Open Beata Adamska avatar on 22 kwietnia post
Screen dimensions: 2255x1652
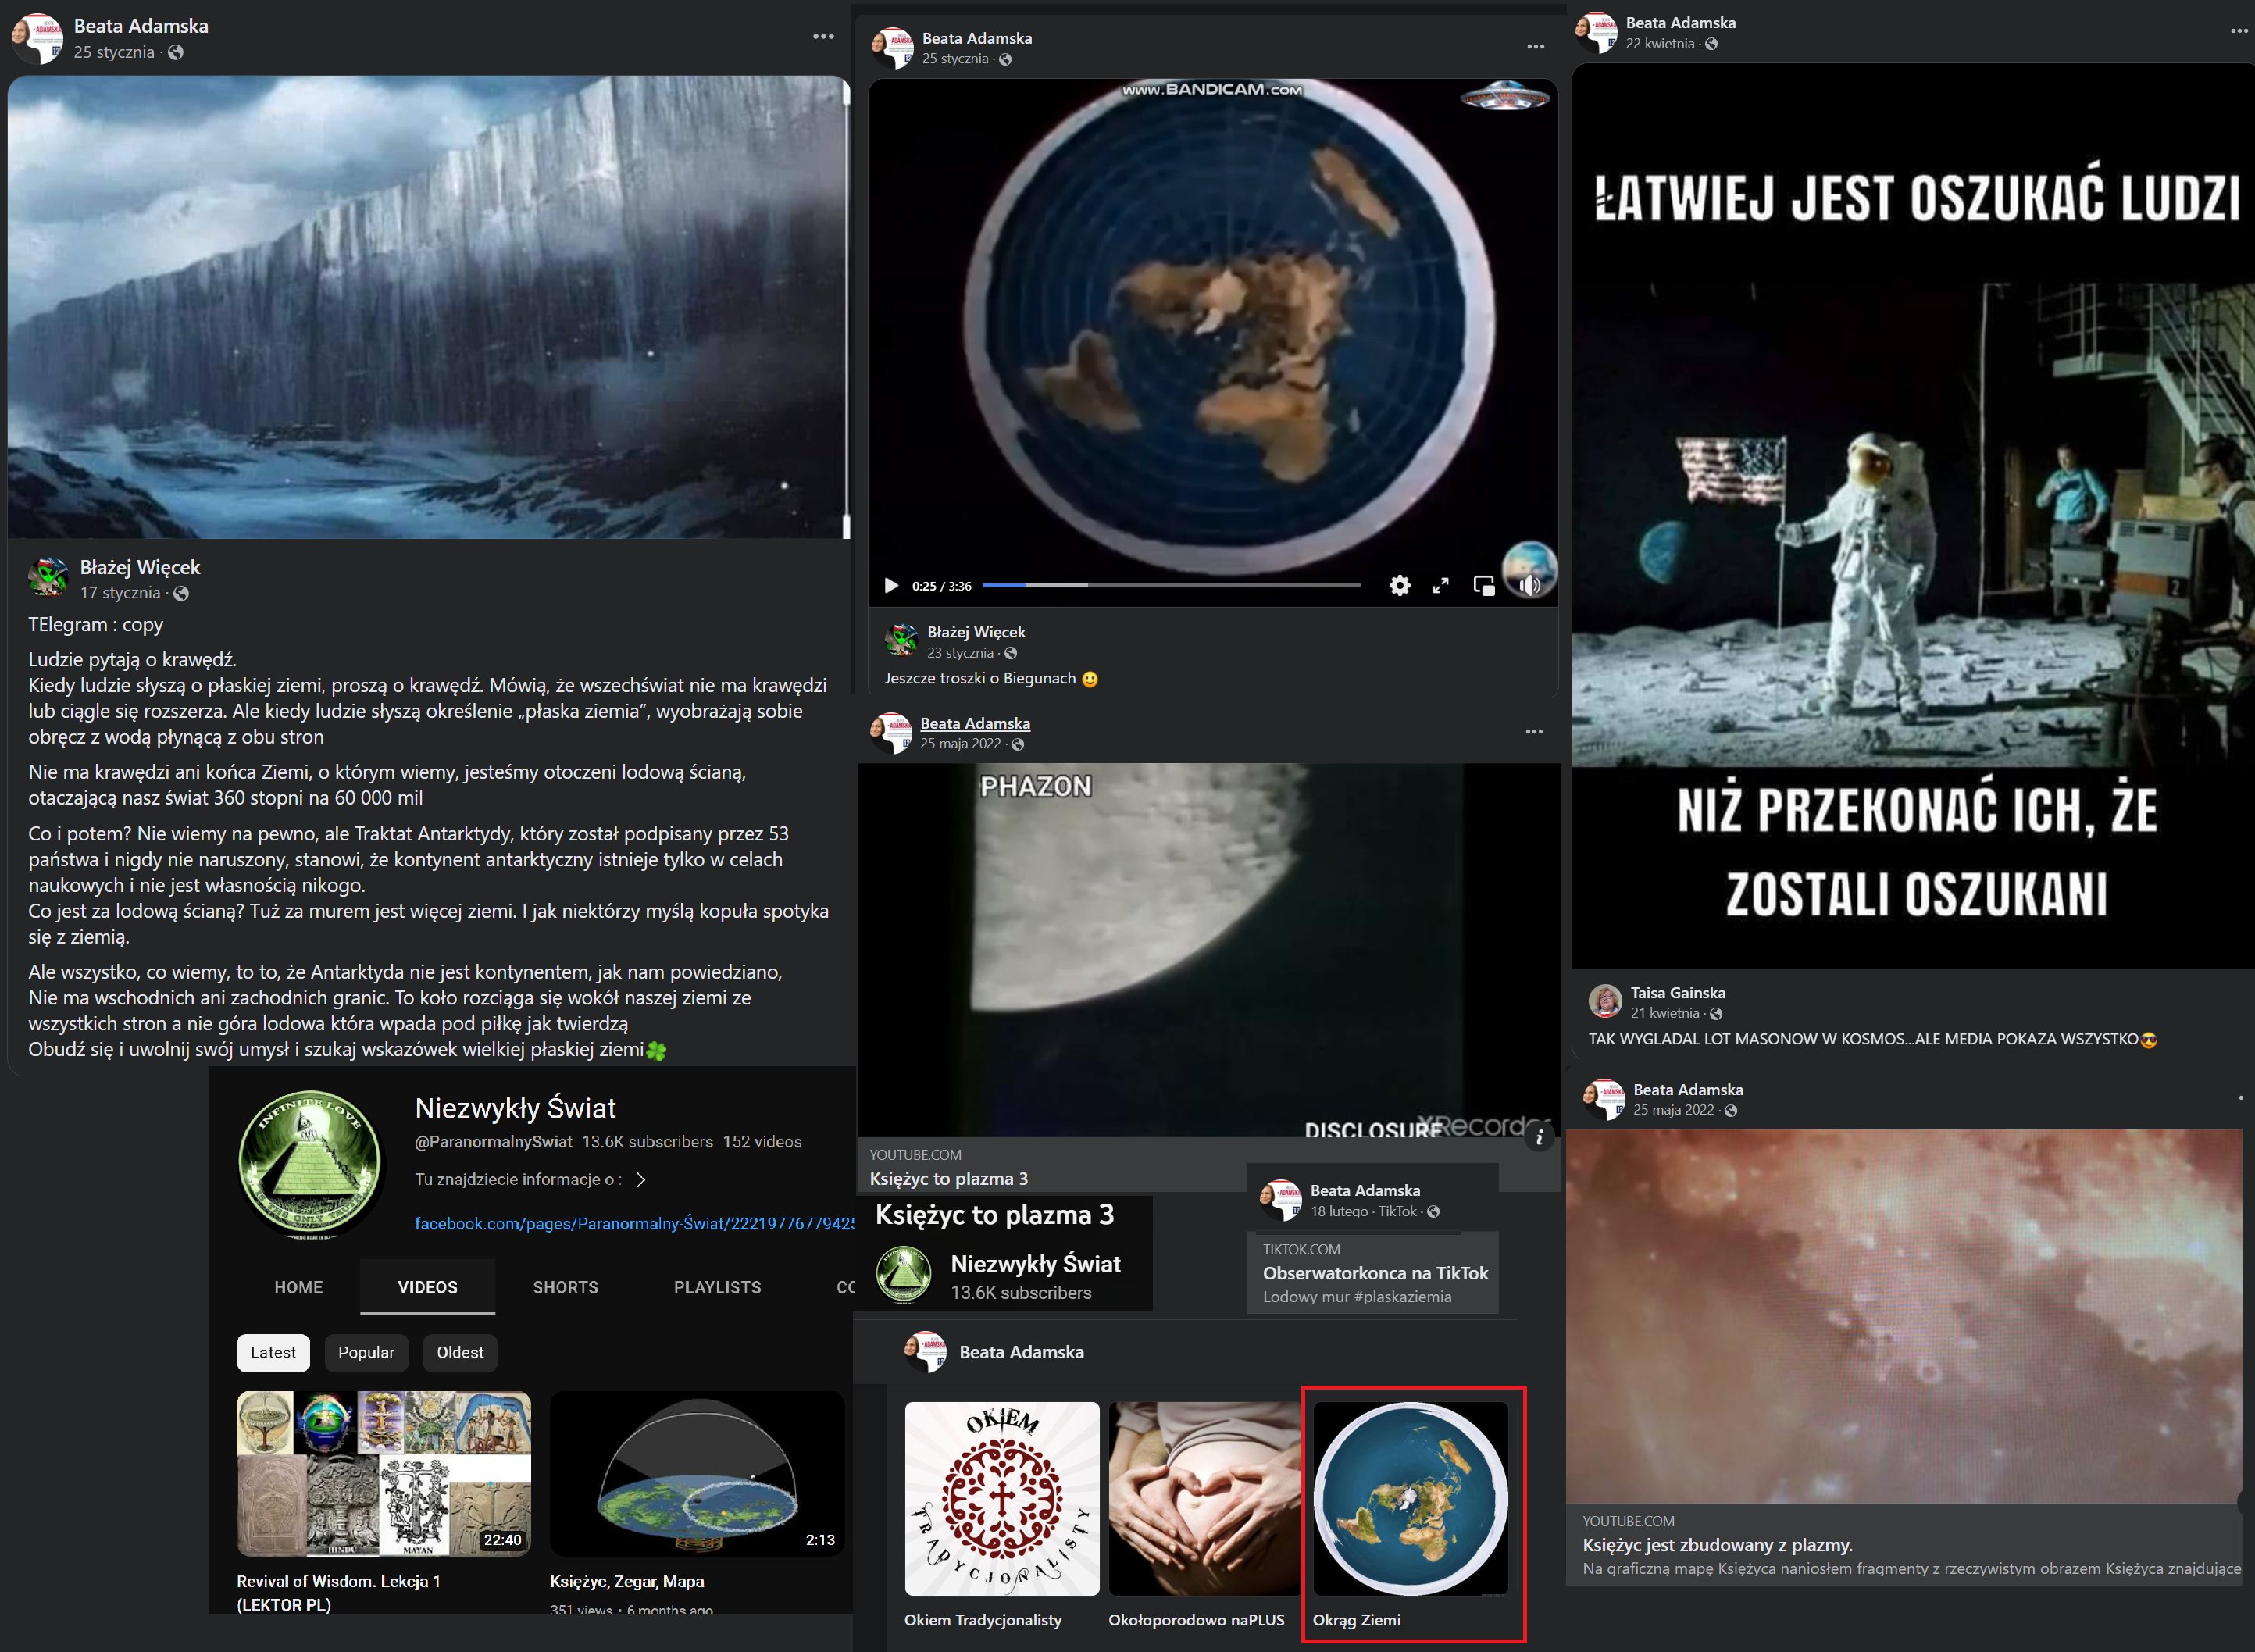click(1597, 32)
